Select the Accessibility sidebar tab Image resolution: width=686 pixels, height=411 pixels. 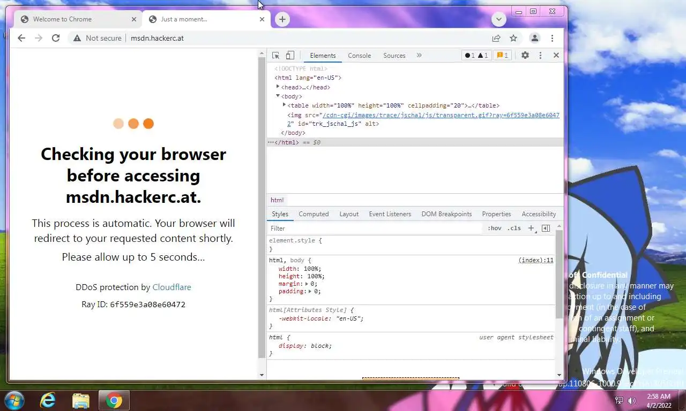[x=539, y=214]
